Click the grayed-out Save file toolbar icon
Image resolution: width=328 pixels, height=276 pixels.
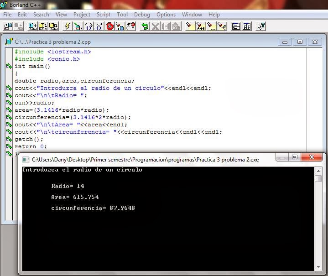click(18, 26)
